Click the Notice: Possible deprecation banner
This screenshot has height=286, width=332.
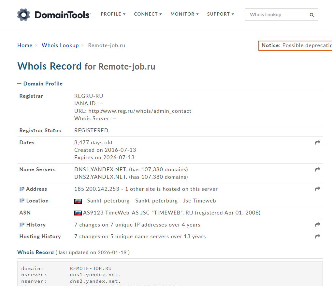tap(295, 45)
